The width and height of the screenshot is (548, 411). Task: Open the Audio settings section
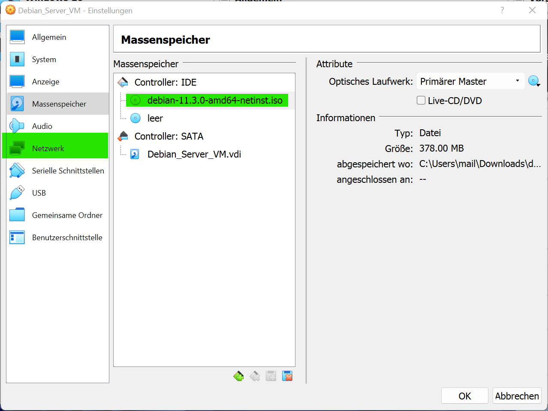(x=57, y=126)
